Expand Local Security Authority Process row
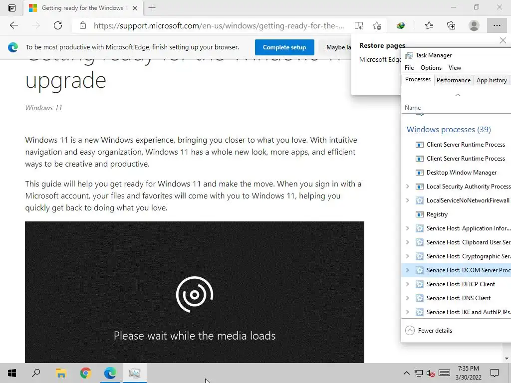Screen dimensions: 511x383 click(407, 187)
